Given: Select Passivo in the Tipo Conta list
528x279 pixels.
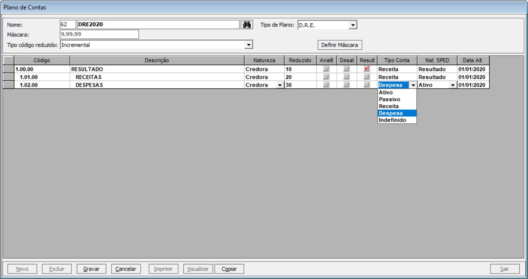Looking at the screenshot, I should (x=397, y=99).
